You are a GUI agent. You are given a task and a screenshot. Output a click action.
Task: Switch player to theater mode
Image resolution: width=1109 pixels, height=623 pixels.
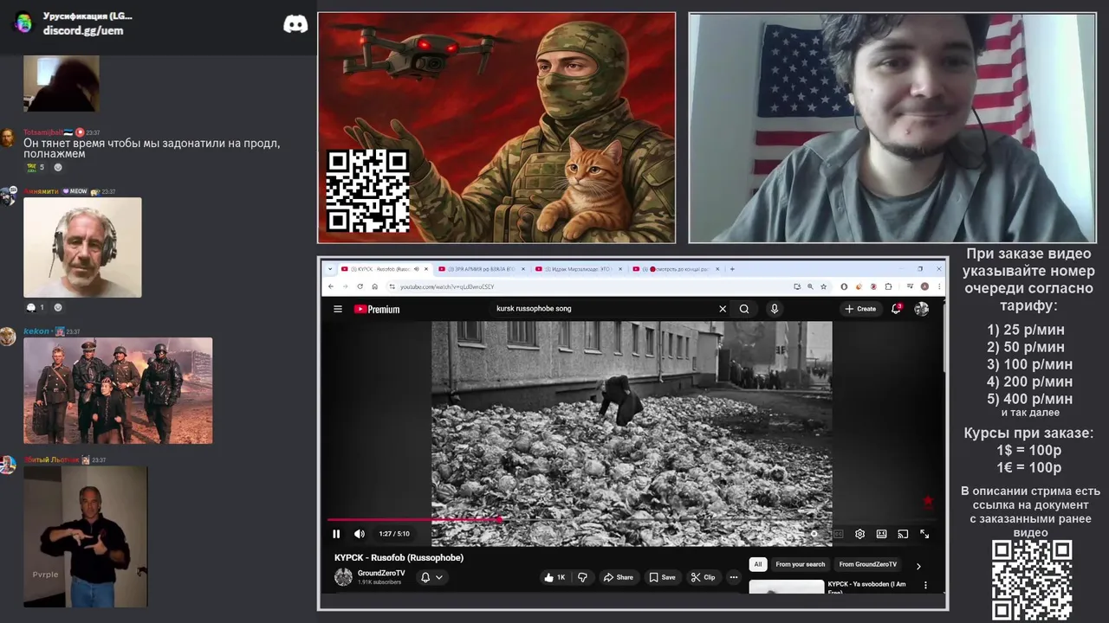tap(881, 534)
